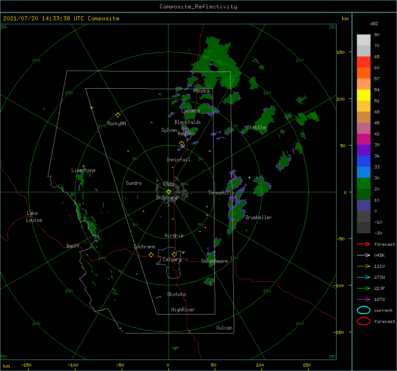The height and width of the screenshot is (371, 397).
Task: Click the Sundre town label
Action: coord(134,183)
